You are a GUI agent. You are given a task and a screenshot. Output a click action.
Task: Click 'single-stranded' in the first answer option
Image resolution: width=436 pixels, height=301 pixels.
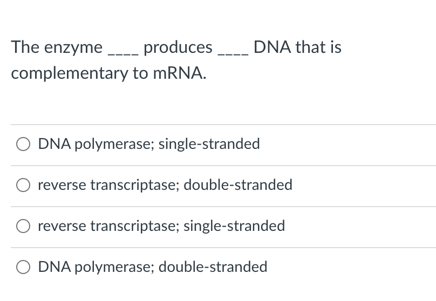pos(209,144)
